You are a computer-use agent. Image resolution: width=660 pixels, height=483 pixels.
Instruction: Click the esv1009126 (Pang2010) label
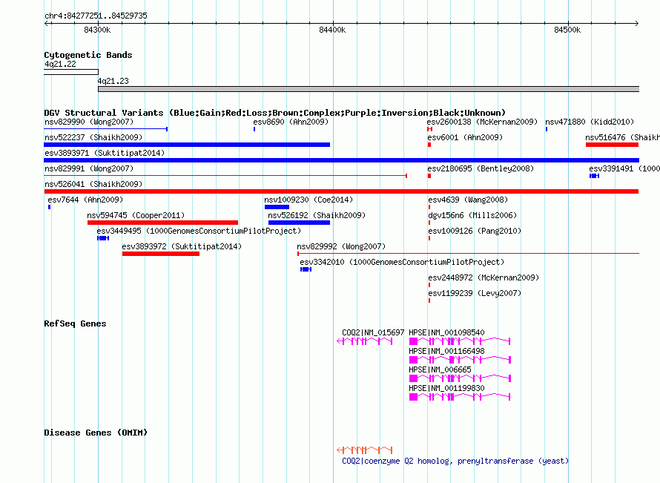[x=475, y=231]
